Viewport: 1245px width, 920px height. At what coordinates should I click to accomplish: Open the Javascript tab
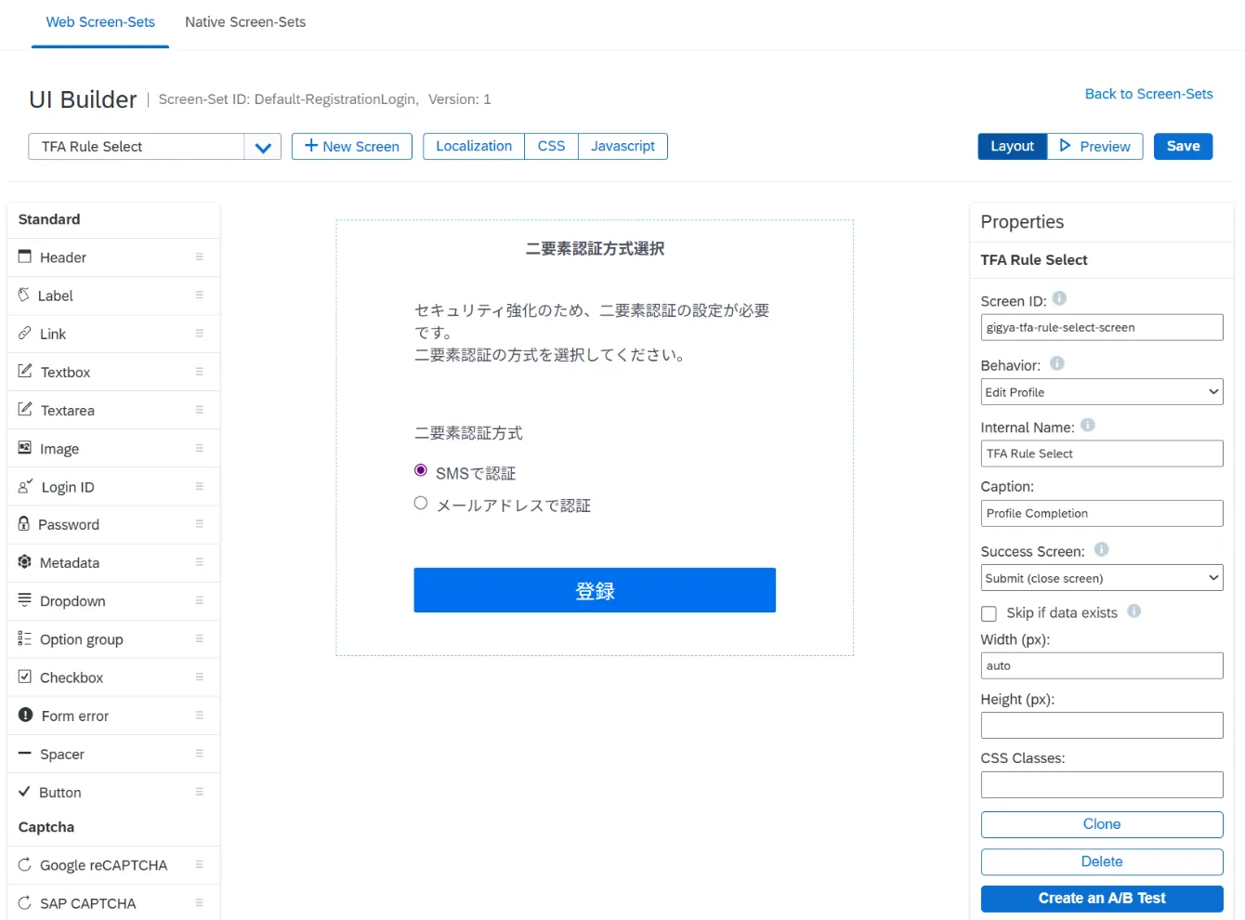[622, 146]
